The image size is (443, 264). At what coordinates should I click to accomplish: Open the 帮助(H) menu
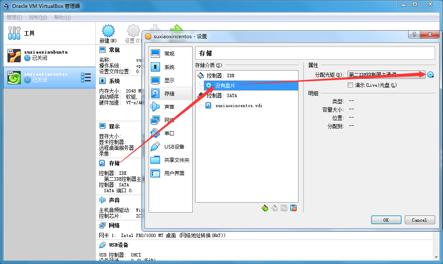[62, 17]
